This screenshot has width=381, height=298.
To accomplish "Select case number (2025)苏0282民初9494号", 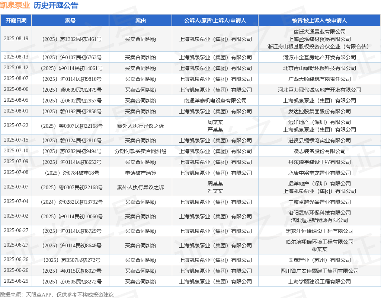I will [x=72, y=151].
